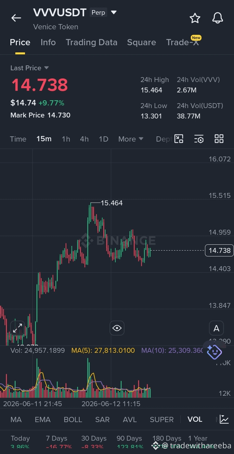The image size is (234, 454).
Task: Enable the SUPER indicator
Action: pyautogui.click(x=162, y=420)
